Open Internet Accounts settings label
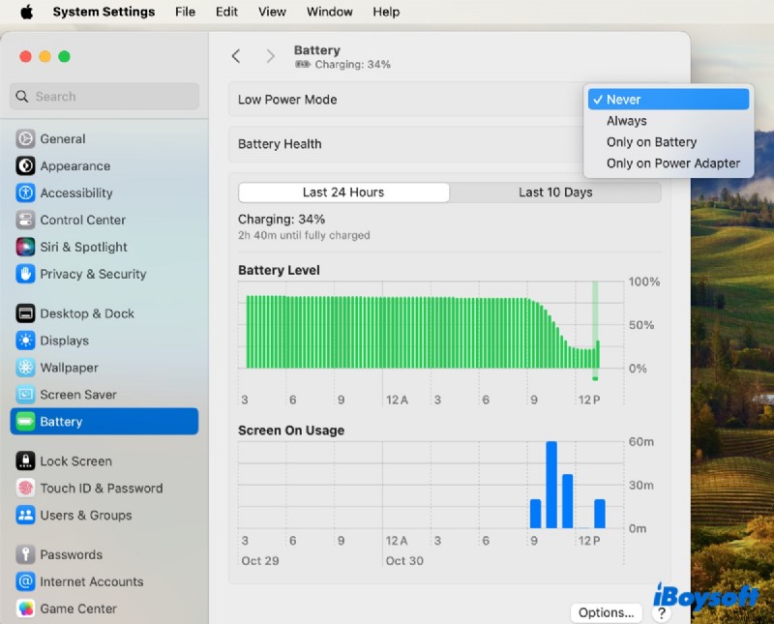 92,581
